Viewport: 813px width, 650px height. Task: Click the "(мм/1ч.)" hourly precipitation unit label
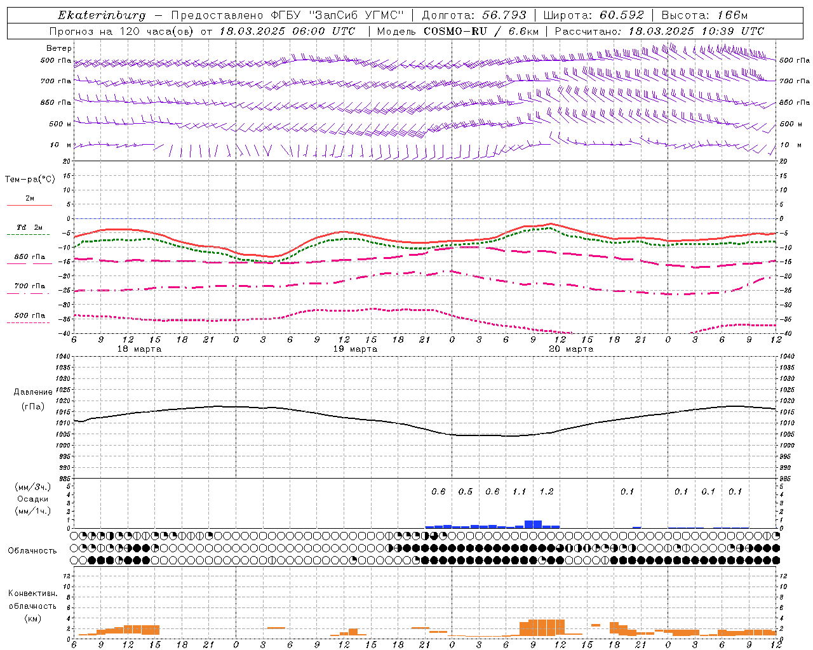pyautogui.click(x=33, y=511)
